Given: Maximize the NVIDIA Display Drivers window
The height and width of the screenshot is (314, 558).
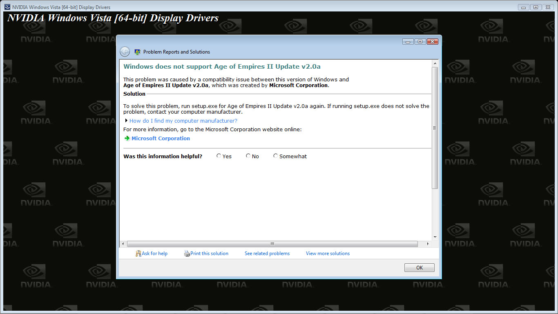Looking at the screenshot, I should pos(536,7).
